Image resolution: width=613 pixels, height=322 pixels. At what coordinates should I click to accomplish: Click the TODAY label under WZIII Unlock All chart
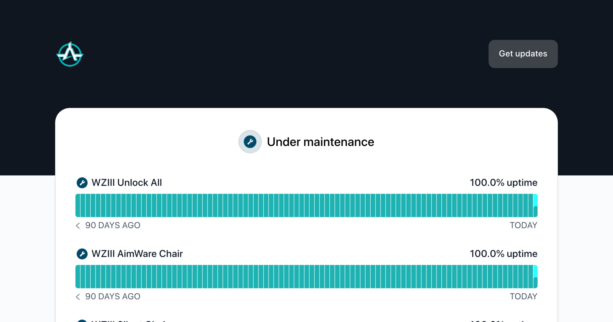(x=523, y=225)
